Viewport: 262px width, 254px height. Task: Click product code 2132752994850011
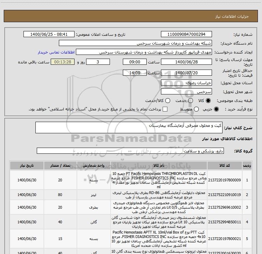point(225,222)
